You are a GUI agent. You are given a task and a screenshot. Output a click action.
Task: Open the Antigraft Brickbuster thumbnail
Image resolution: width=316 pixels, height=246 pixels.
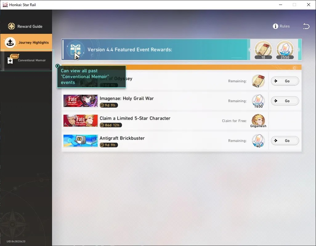[x=80, y=141]
